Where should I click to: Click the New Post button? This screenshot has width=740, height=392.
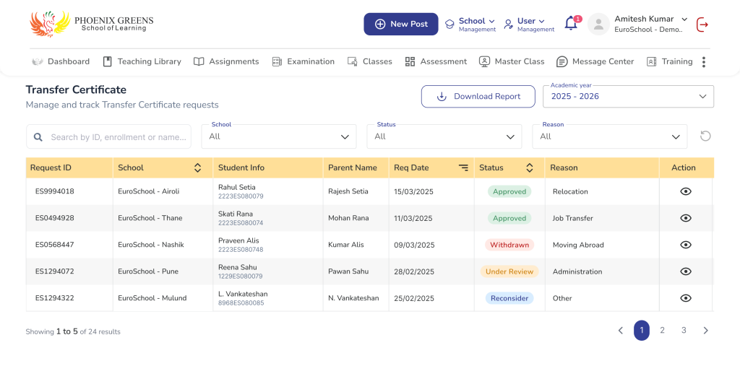pos(400,24)
